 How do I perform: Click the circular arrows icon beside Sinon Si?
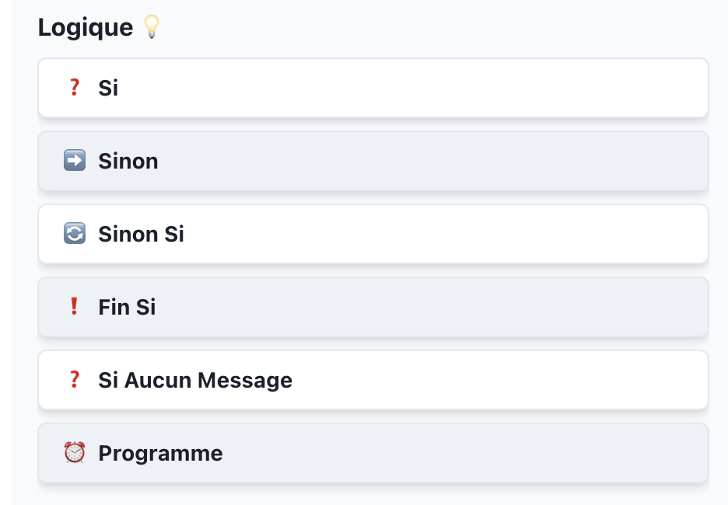click(x=75, y=234)
